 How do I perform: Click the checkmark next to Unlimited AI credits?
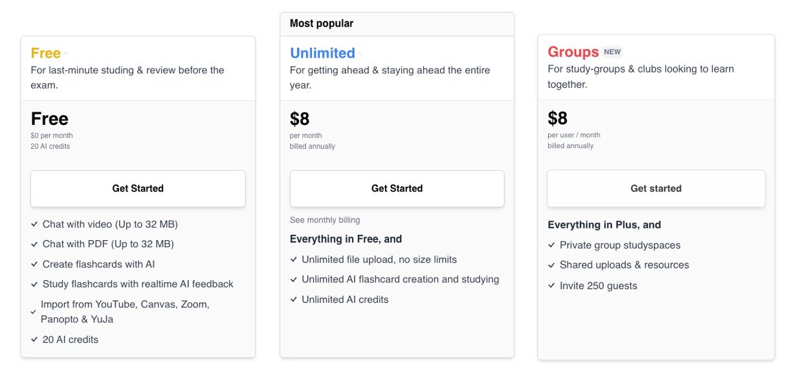tap(294, 300)
